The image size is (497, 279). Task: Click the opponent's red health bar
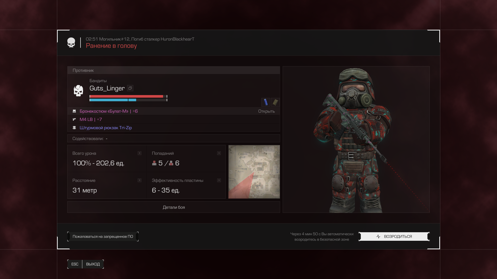tap(127, 96)
